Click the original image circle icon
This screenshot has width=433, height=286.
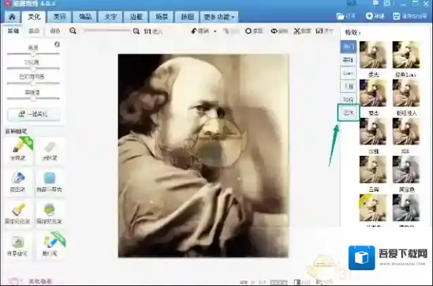pos(248,31)
